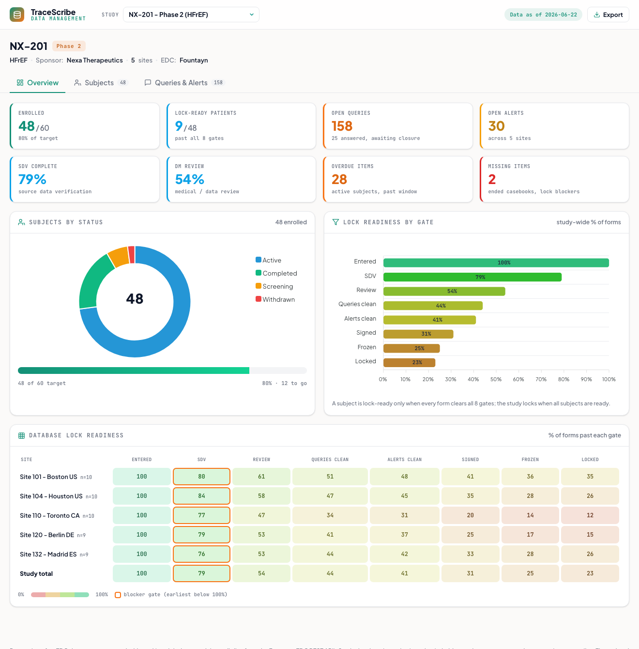
Task: Click the Frozen 25% bar
Action: point(411,348)
